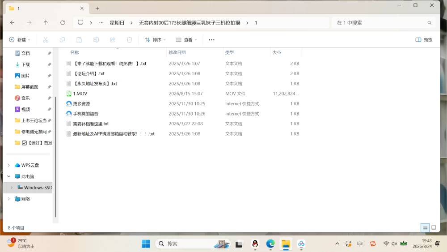Toggle the 中 input language indicator
447x252 pixels.
[360, 243]
